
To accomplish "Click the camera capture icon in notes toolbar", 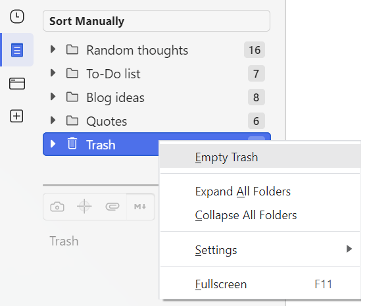I will [57, 207].
